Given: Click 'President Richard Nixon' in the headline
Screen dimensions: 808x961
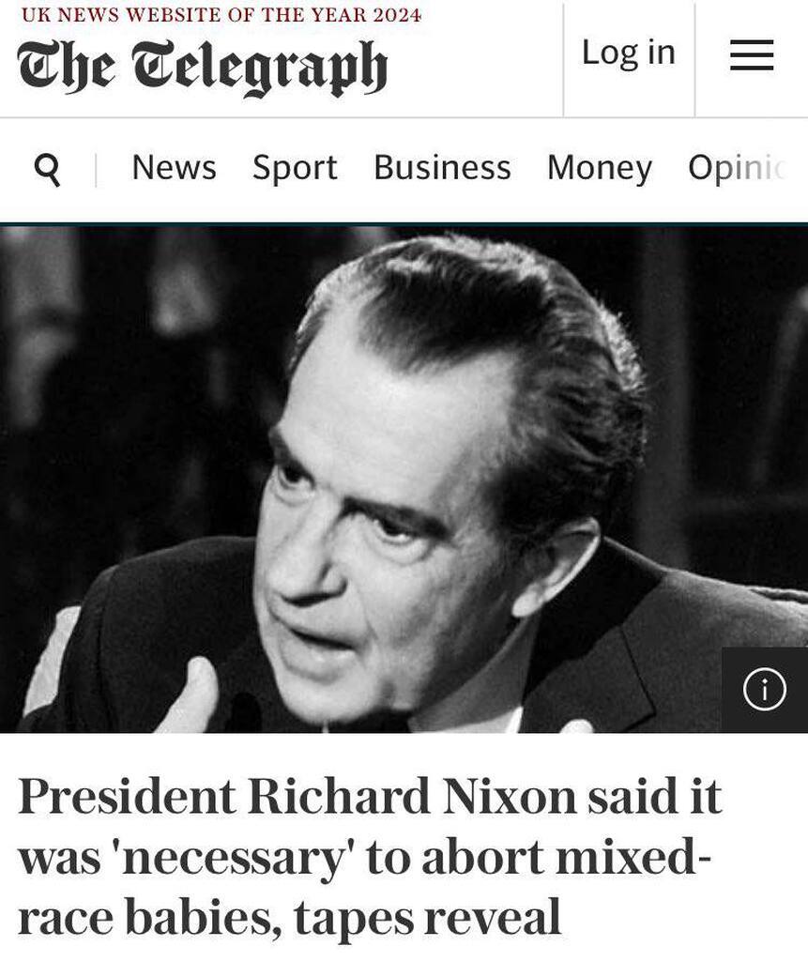Looking at the screenshot, I should click(297, 797).
